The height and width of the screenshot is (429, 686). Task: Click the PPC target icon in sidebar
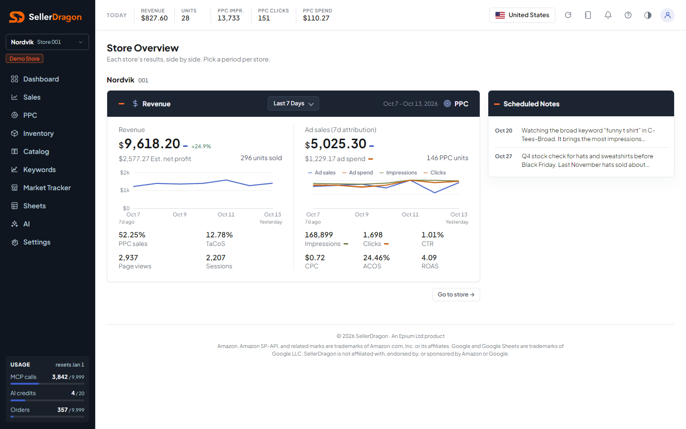(15, 115)
